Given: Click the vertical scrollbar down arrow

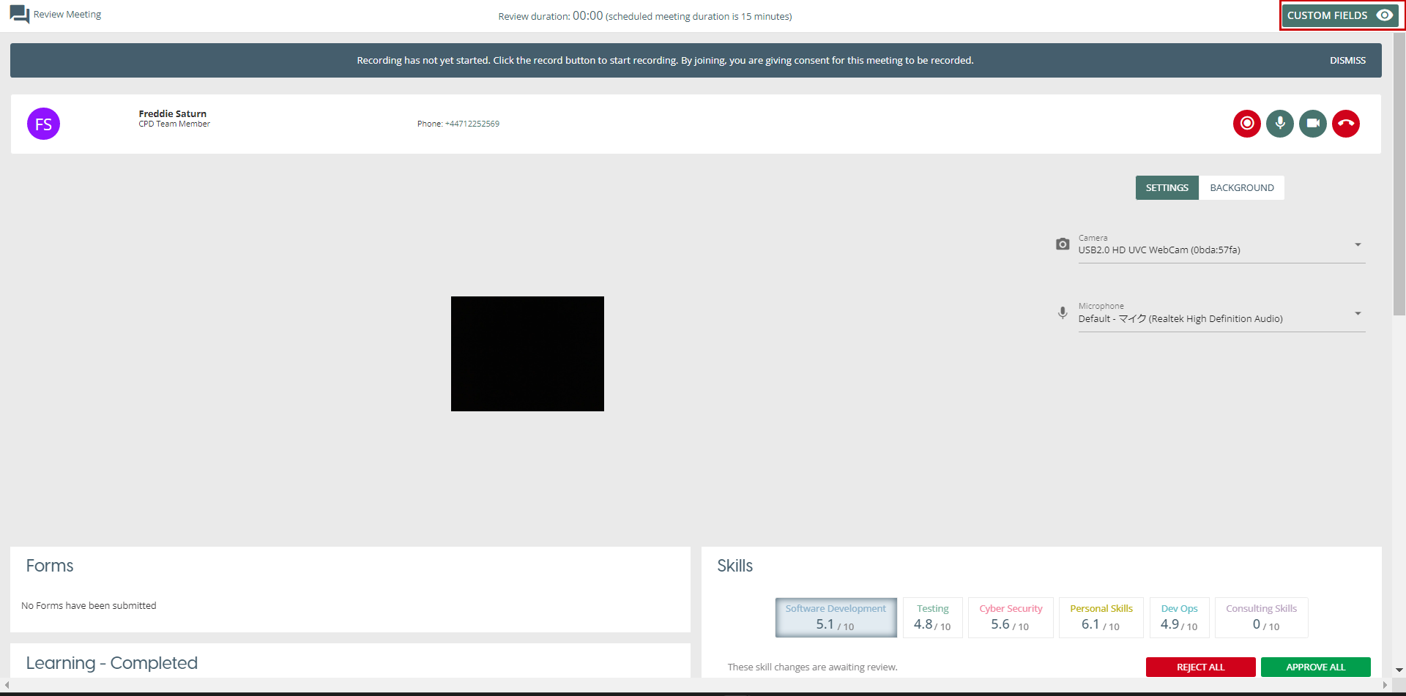Looking at the screenshot, I should coord(1399,670).
